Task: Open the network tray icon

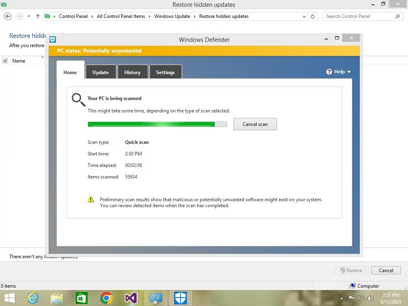Action: (x=361, y=298)
